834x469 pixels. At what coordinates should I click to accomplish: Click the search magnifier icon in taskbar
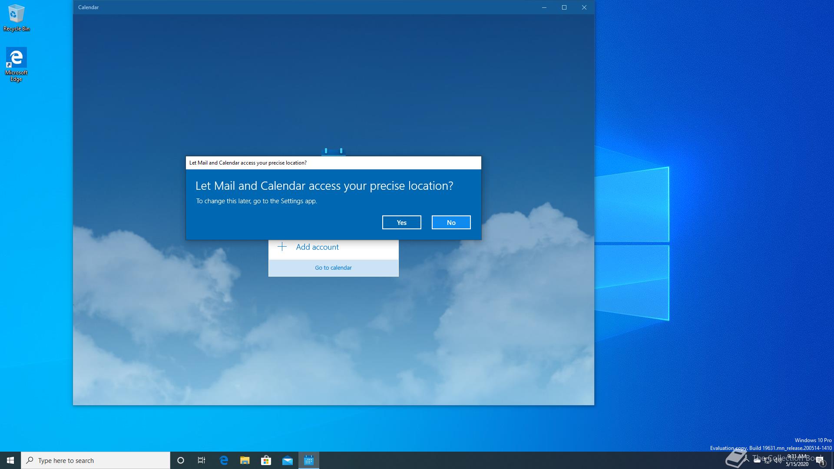(x=30, y=460)
